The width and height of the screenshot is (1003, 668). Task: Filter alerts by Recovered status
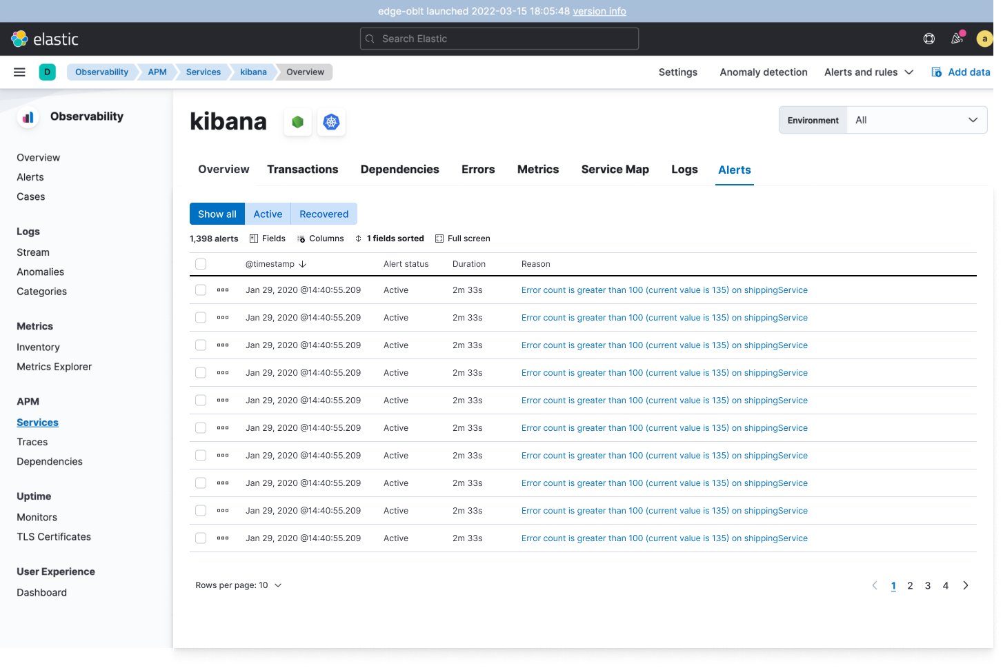point(324,214)
